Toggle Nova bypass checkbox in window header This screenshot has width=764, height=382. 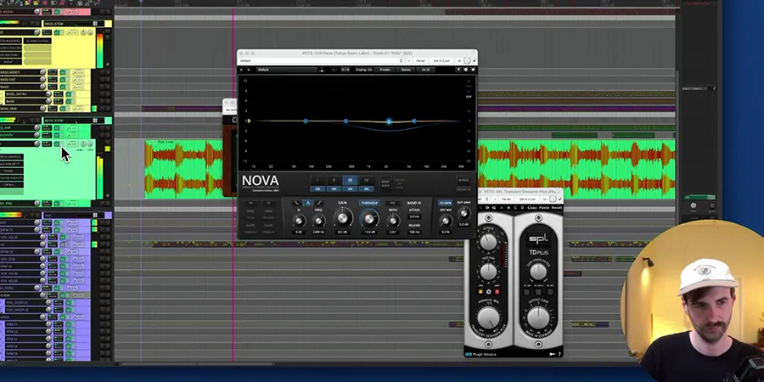pyautogui.click(x=474, y=60)
